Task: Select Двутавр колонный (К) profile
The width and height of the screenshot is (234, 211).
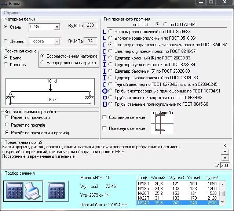Action: point(110,58)
